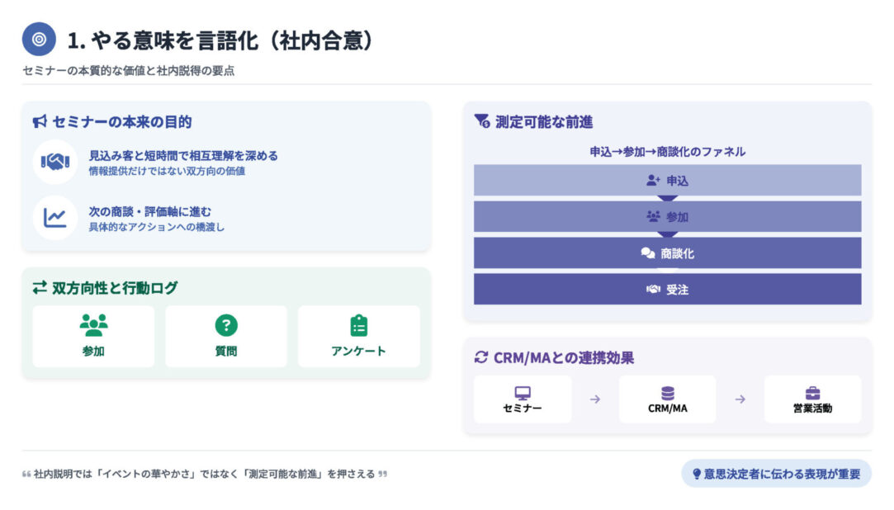Click the handshake icon in the circle
Screen dimensions: 894x510
click(54, 162)
